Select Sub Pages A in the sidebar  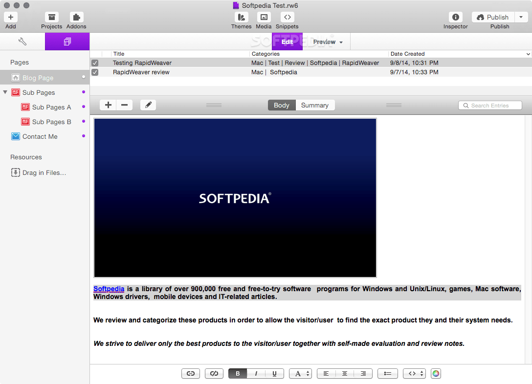51,107
